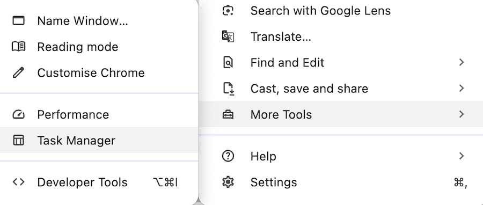Click the Help question mark icon
This screenshot has height=205, width=483.
[x=228, y=156]
